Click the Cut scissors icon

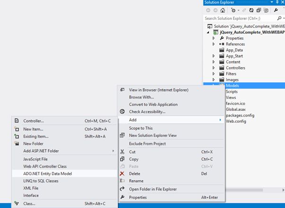coord(122,152)
